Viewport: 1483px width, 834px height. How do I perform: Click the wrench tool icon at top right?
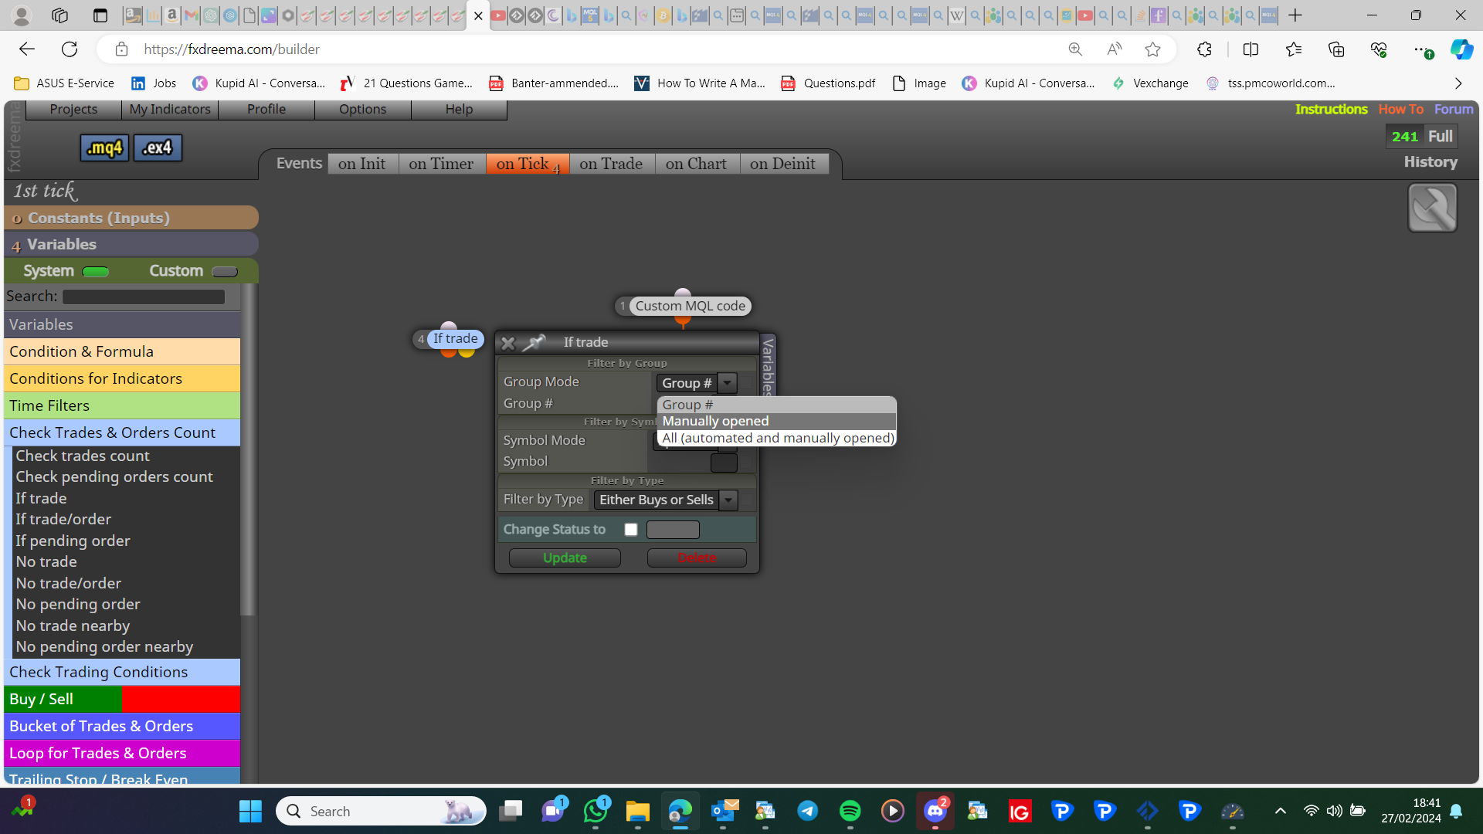tap(1432, 208)
